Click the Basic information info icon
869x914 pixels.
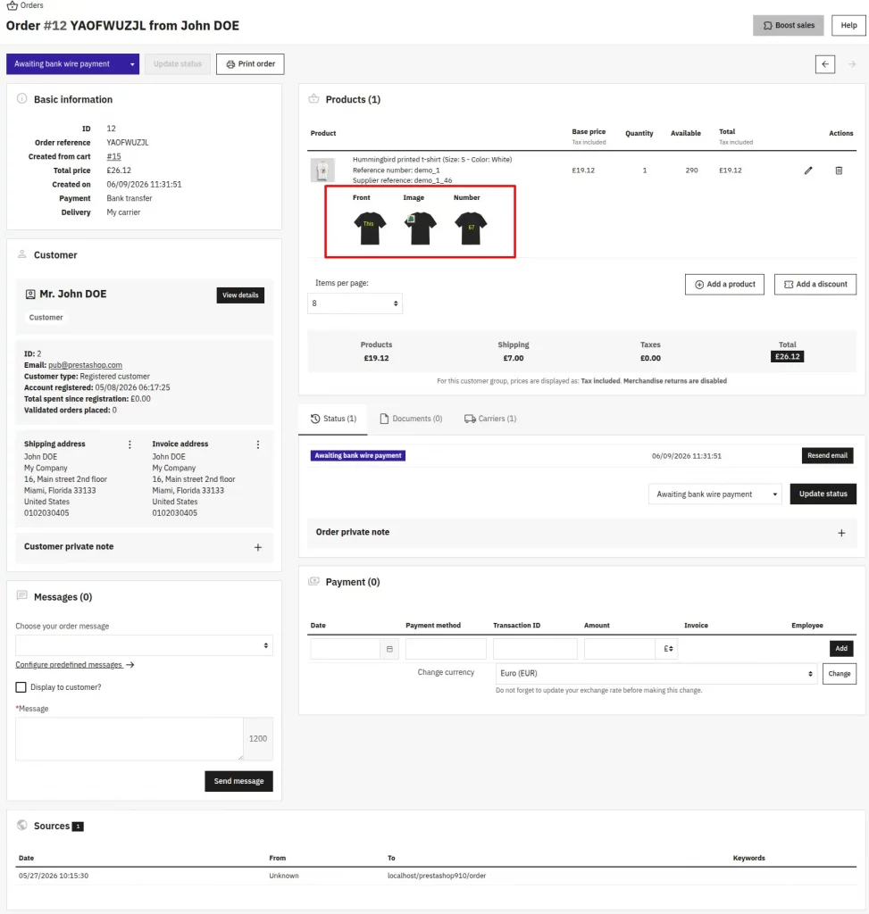click(21, 98)
